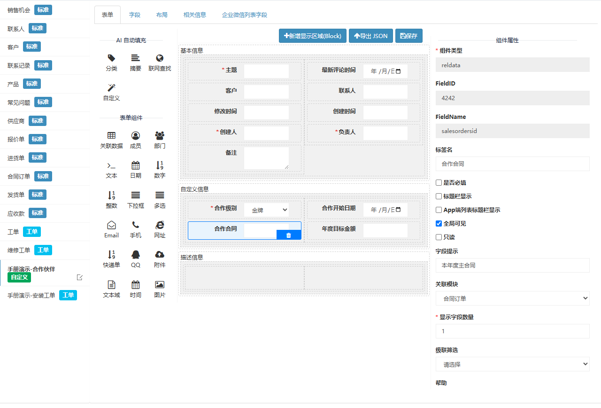Switch to 企业微信列表字段 tab
This screenshot has height=408, width=601.
click(245, 15)
